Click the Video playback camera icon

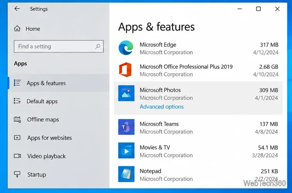(17, 156)
